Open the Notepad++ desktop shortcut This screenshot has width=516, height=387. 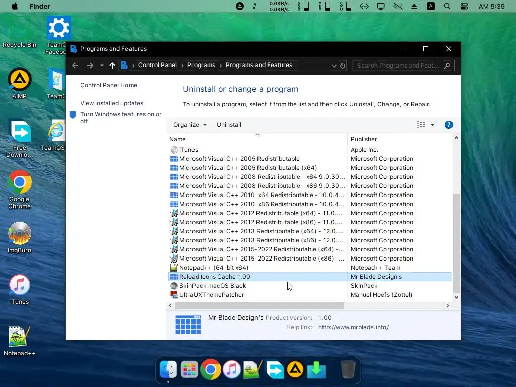click(20, 341)
